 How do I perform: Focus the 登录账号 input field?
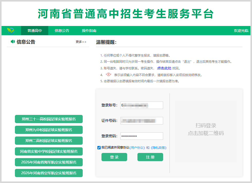click(142, 105)
